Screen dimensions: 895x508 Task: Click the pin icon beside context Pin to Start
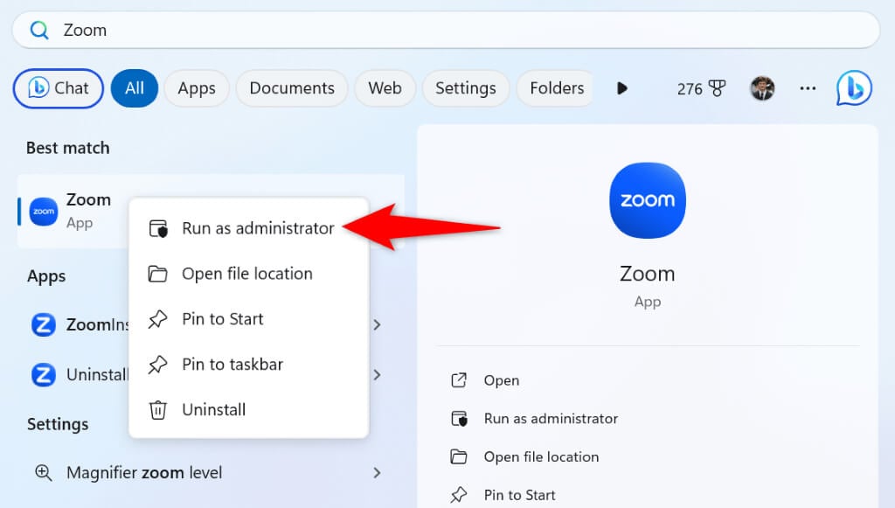(x=157, y=319)
